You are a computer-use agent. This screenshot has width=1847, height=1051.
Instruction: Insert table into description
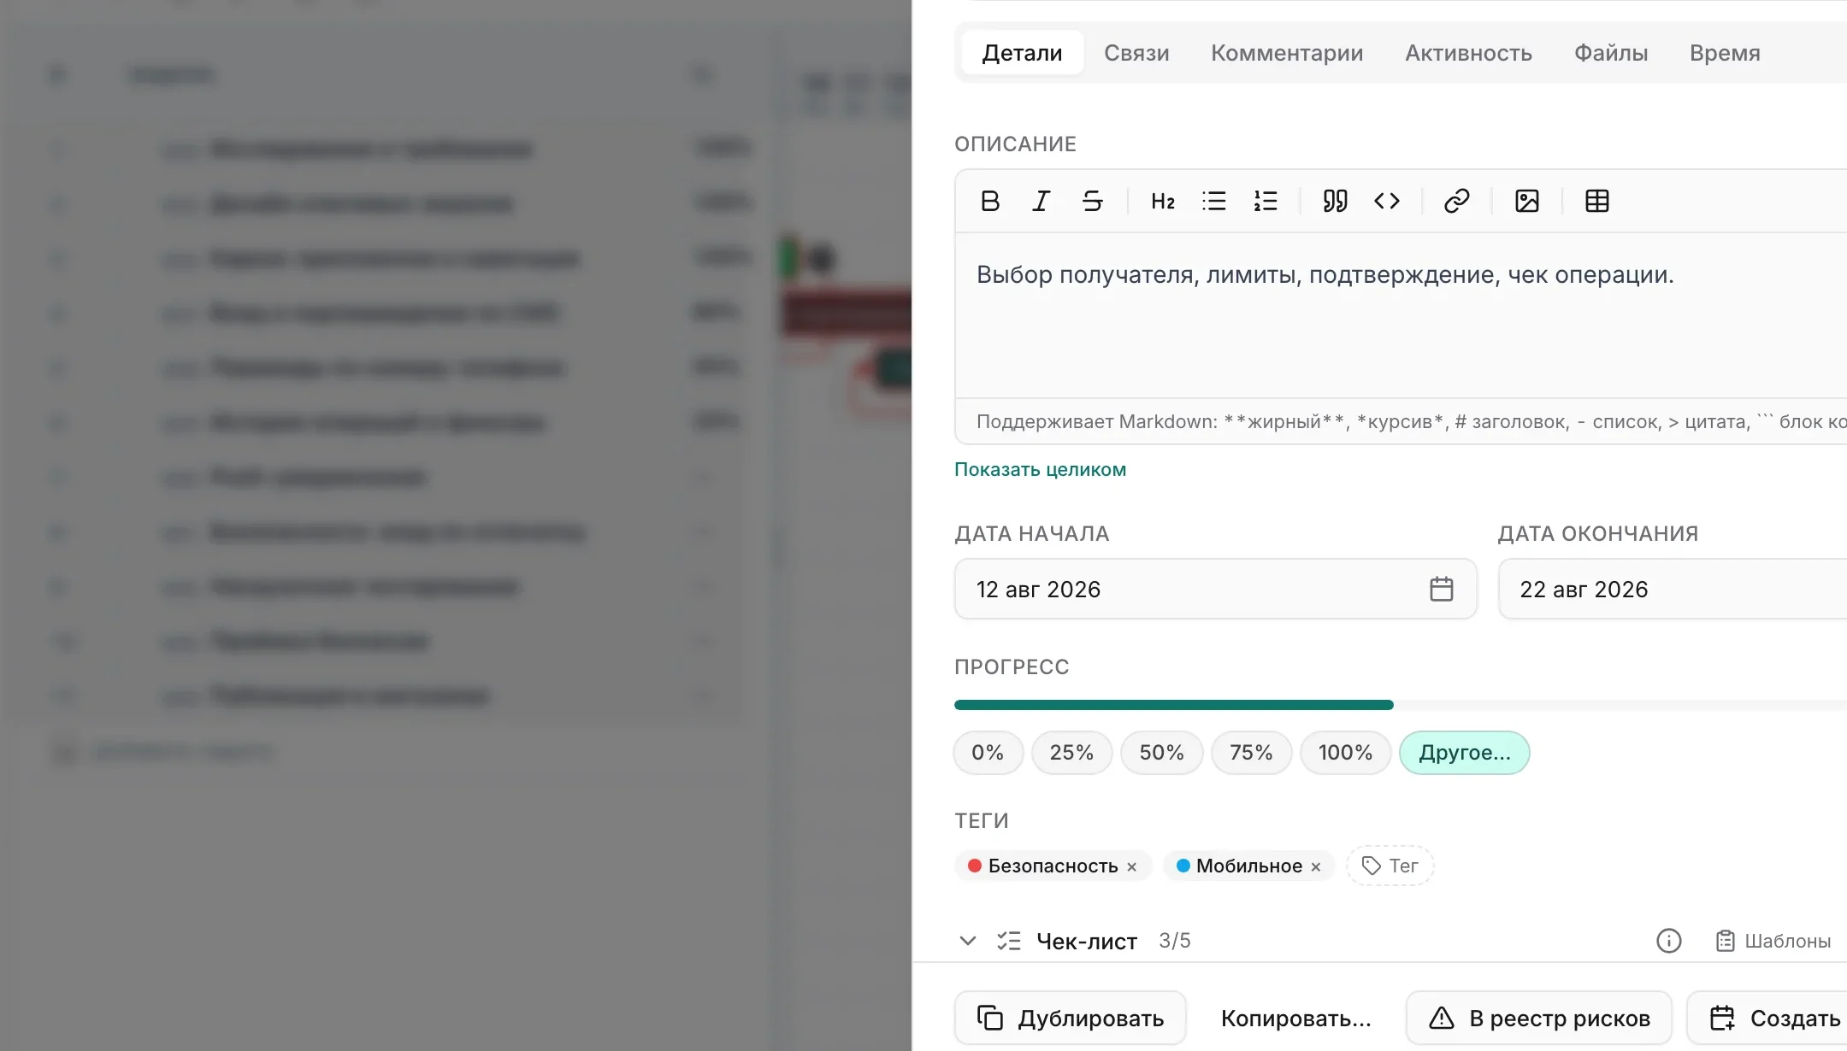tap(1597, 201)
